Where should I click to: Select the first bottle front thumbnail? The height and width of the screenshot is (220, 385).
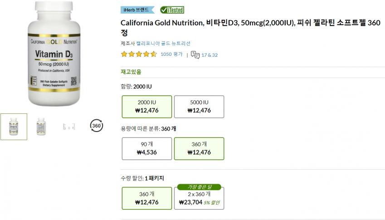coord(14,127)
